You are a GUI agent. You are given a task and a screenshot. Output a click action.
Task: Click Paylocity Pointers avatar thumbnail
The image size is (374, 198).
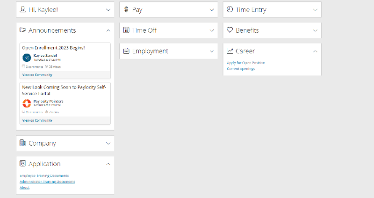tap(27, 103)
